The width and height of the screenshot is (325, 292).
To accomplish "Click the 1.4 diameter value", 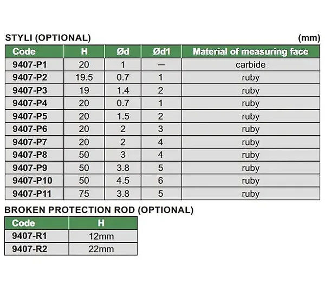I will coord(123,90).
